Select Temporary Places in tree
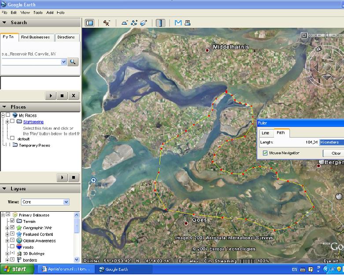Viewport: 344px width, 275px height. [34, 145]
